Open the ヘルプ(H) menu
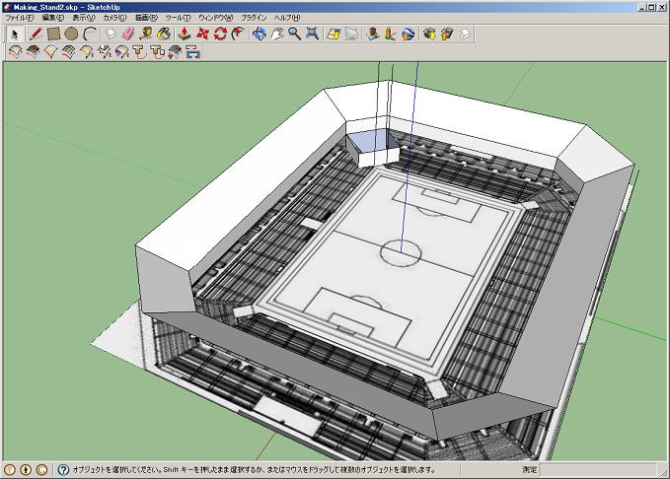The width and height of the screenshot is (670, 479). point(287,18)
